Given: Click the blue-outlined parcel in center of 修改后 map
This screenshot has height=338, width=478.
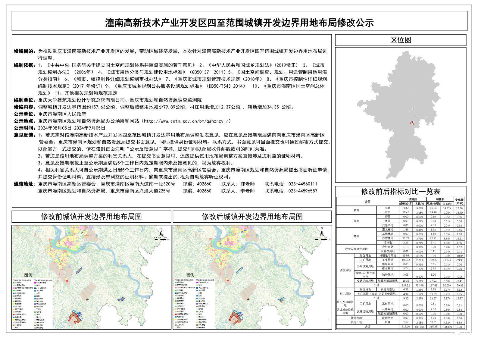Looking at the screenshot, I should point(239,270).
